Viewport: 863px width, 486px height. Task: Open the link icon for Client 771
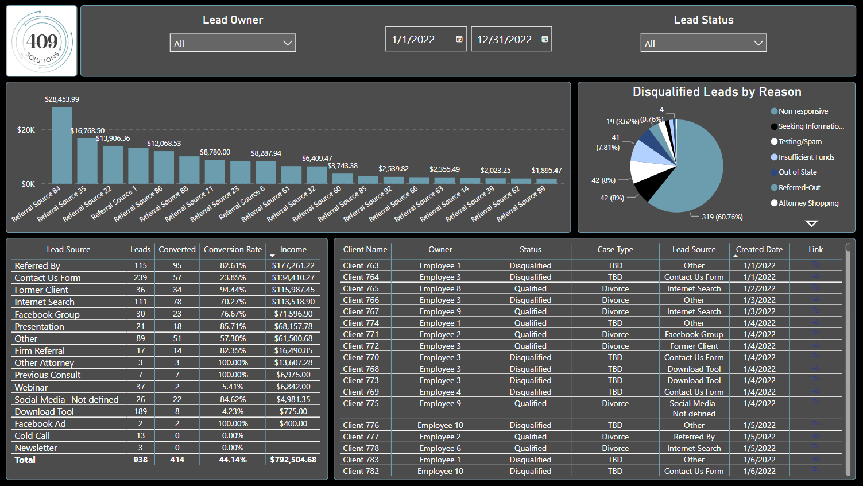click(x=815, y=333)
